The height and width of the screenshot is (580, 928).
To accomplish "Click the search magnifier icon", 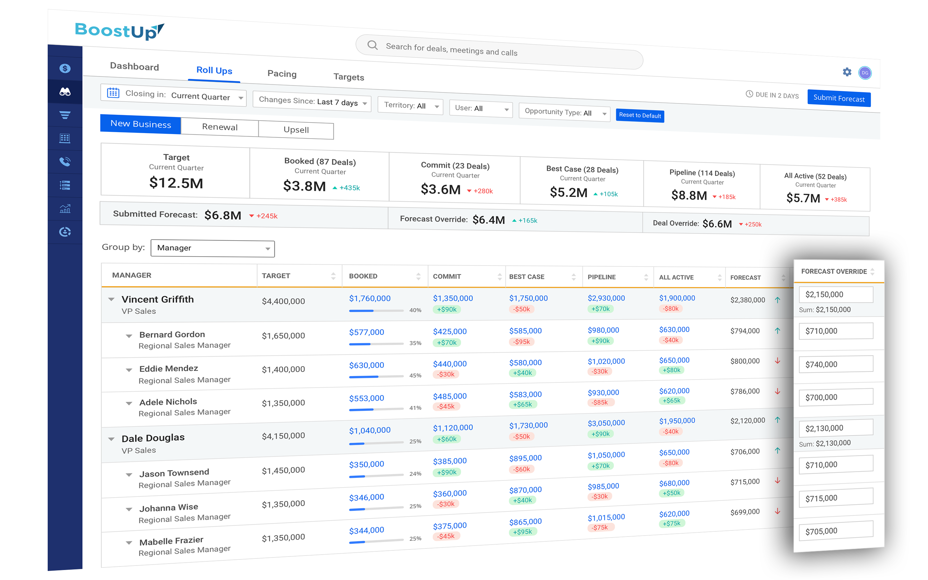I will 372,45.
